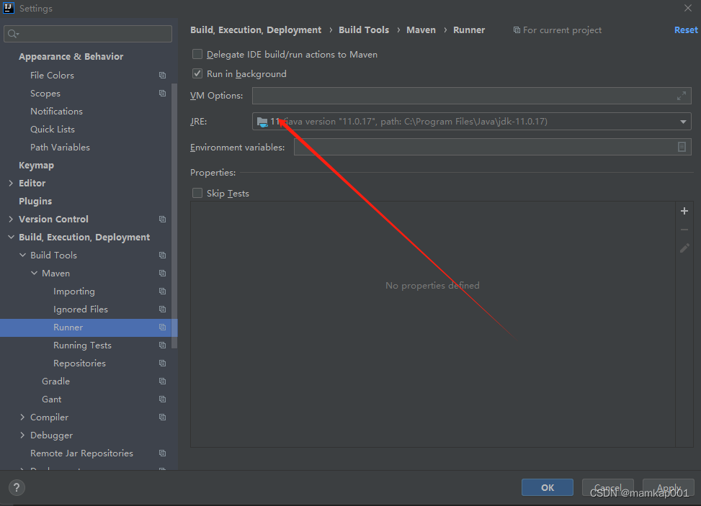Click into the Environment variables field

coord(492,147)
